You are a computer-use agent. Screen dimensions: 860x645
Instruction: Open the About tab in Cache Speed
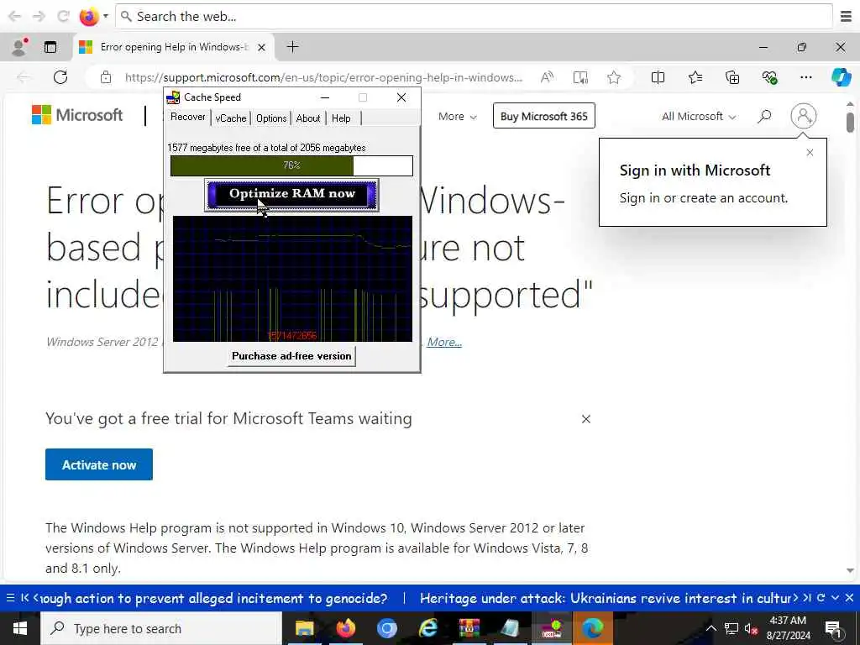308,118
